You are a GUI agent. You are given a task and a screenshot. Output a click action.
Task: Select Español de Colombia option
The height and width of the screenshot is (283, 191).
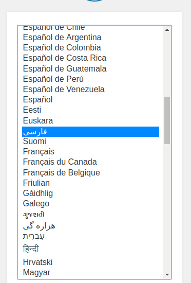coord(90,48)
